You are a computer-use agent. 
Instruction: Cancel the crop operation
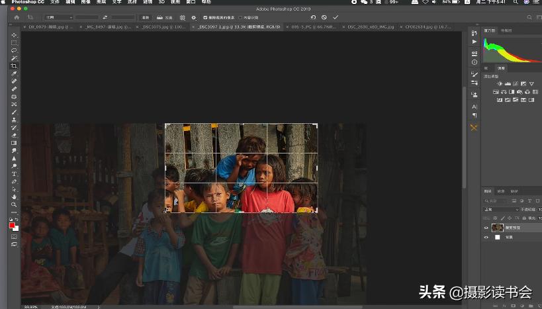[324, 17]
